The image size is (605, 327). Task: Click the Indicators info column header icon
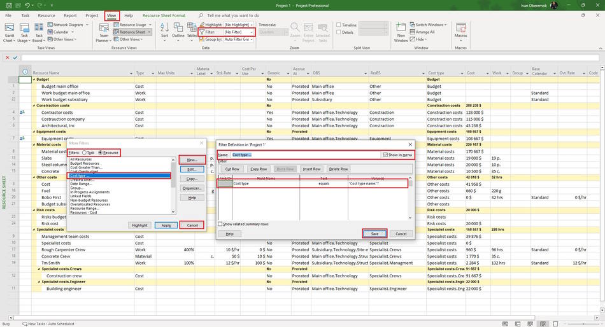click(25, 72)
